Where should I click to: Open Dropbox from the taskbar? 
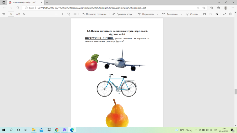pyautogui.click(x=49, y=130)
